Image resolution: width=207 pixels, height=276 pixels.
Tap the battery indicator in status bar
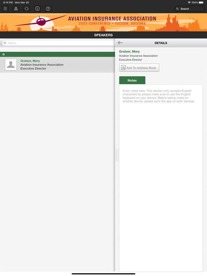(x=201, y=2)
